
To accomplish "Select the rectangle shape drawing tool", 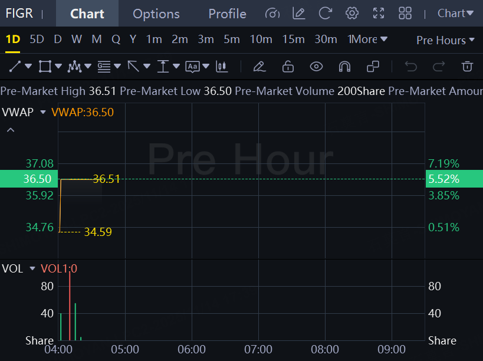I will [45, 66].
